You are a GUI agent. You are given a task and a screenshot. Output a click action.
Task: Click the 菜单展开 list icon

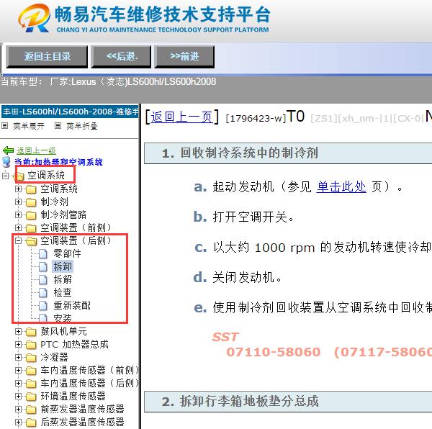point(5,126)
